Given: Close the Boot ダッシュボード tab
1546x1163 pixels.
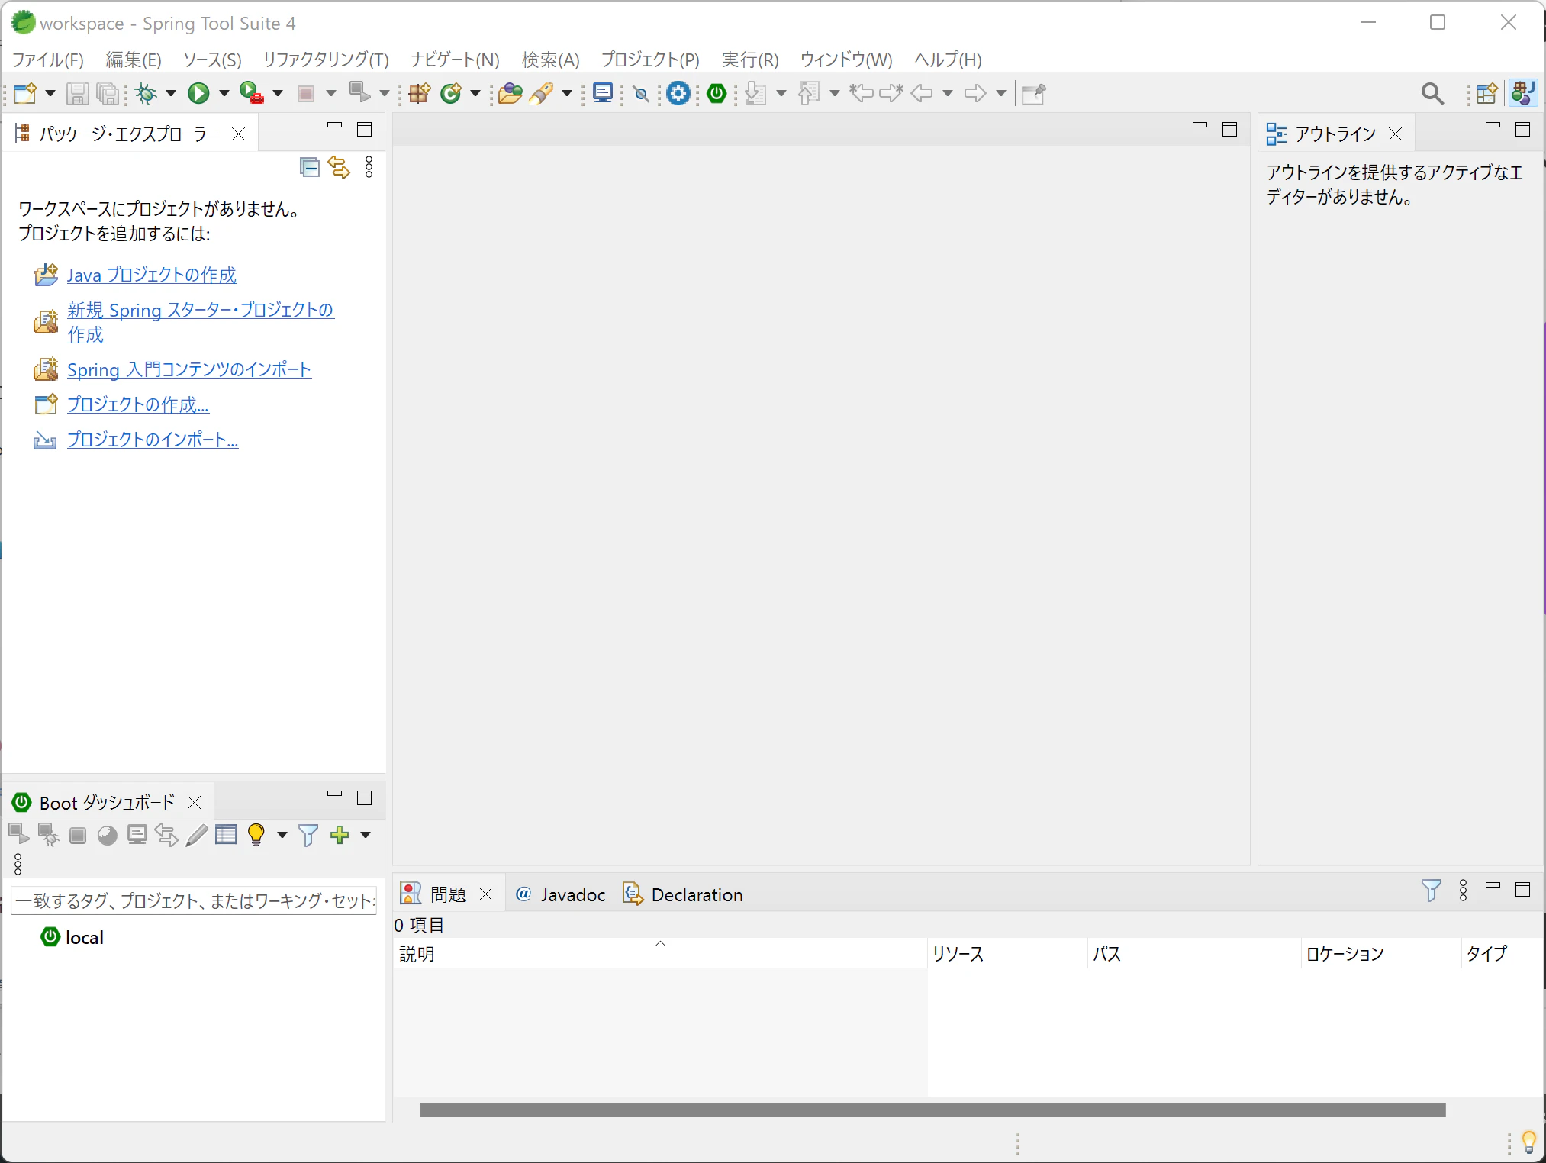Looking at the screenshot, I should pyautogui.click(x=195, y=803).
